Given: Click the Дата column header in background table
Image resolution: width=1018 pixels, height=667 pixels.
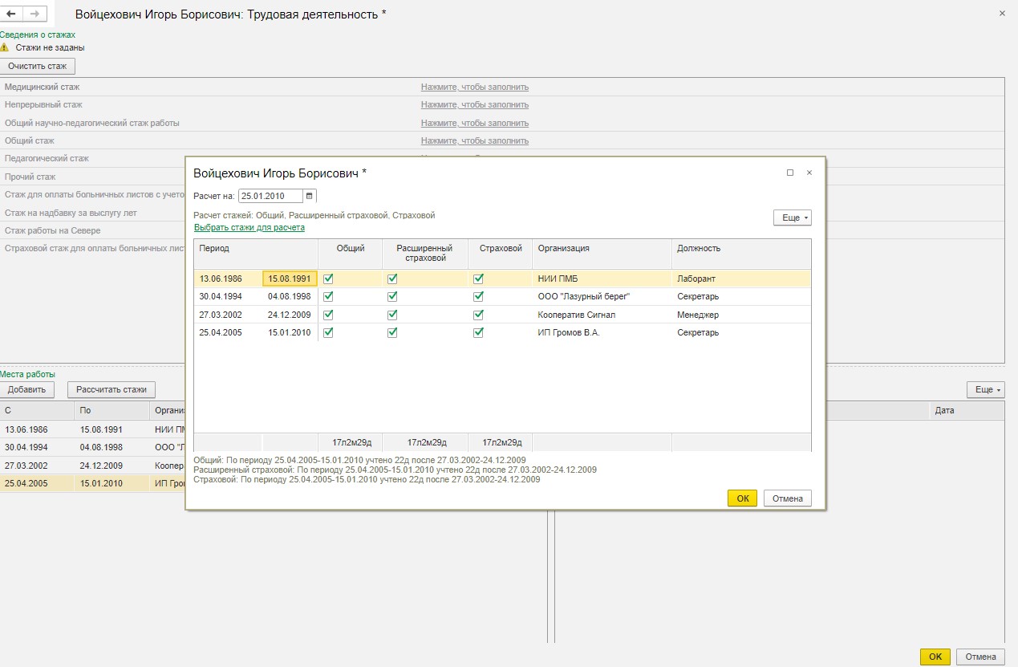Looking at the screenshot, I should pyautogui.click(x=967, y=411).
